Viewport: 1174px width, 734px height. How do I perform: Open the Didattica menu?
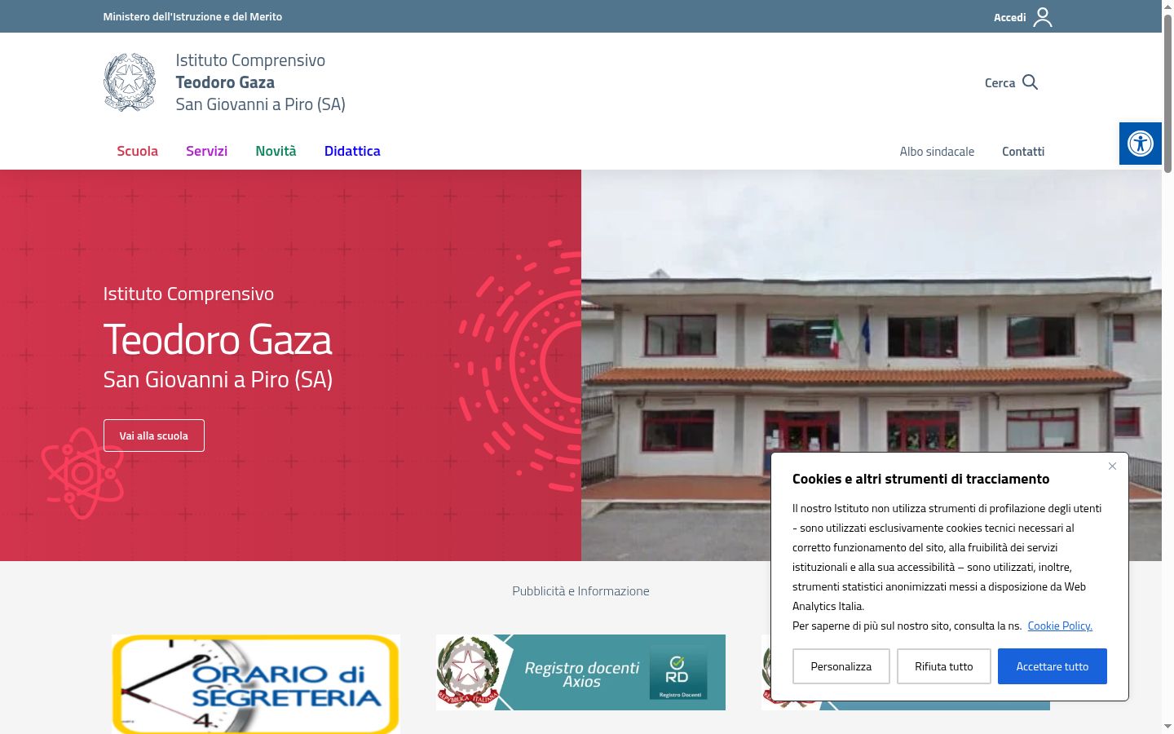pos(352,151)
